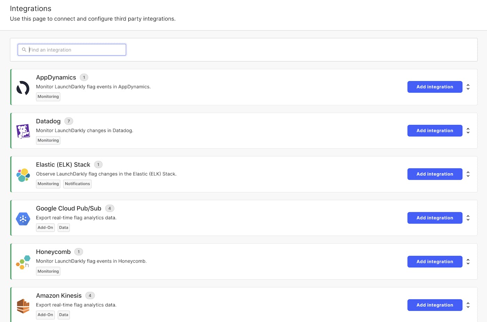Click the Monitoring tag under Datadog
The width and height of the screenshot is (487, 322).
click(48, 140)
